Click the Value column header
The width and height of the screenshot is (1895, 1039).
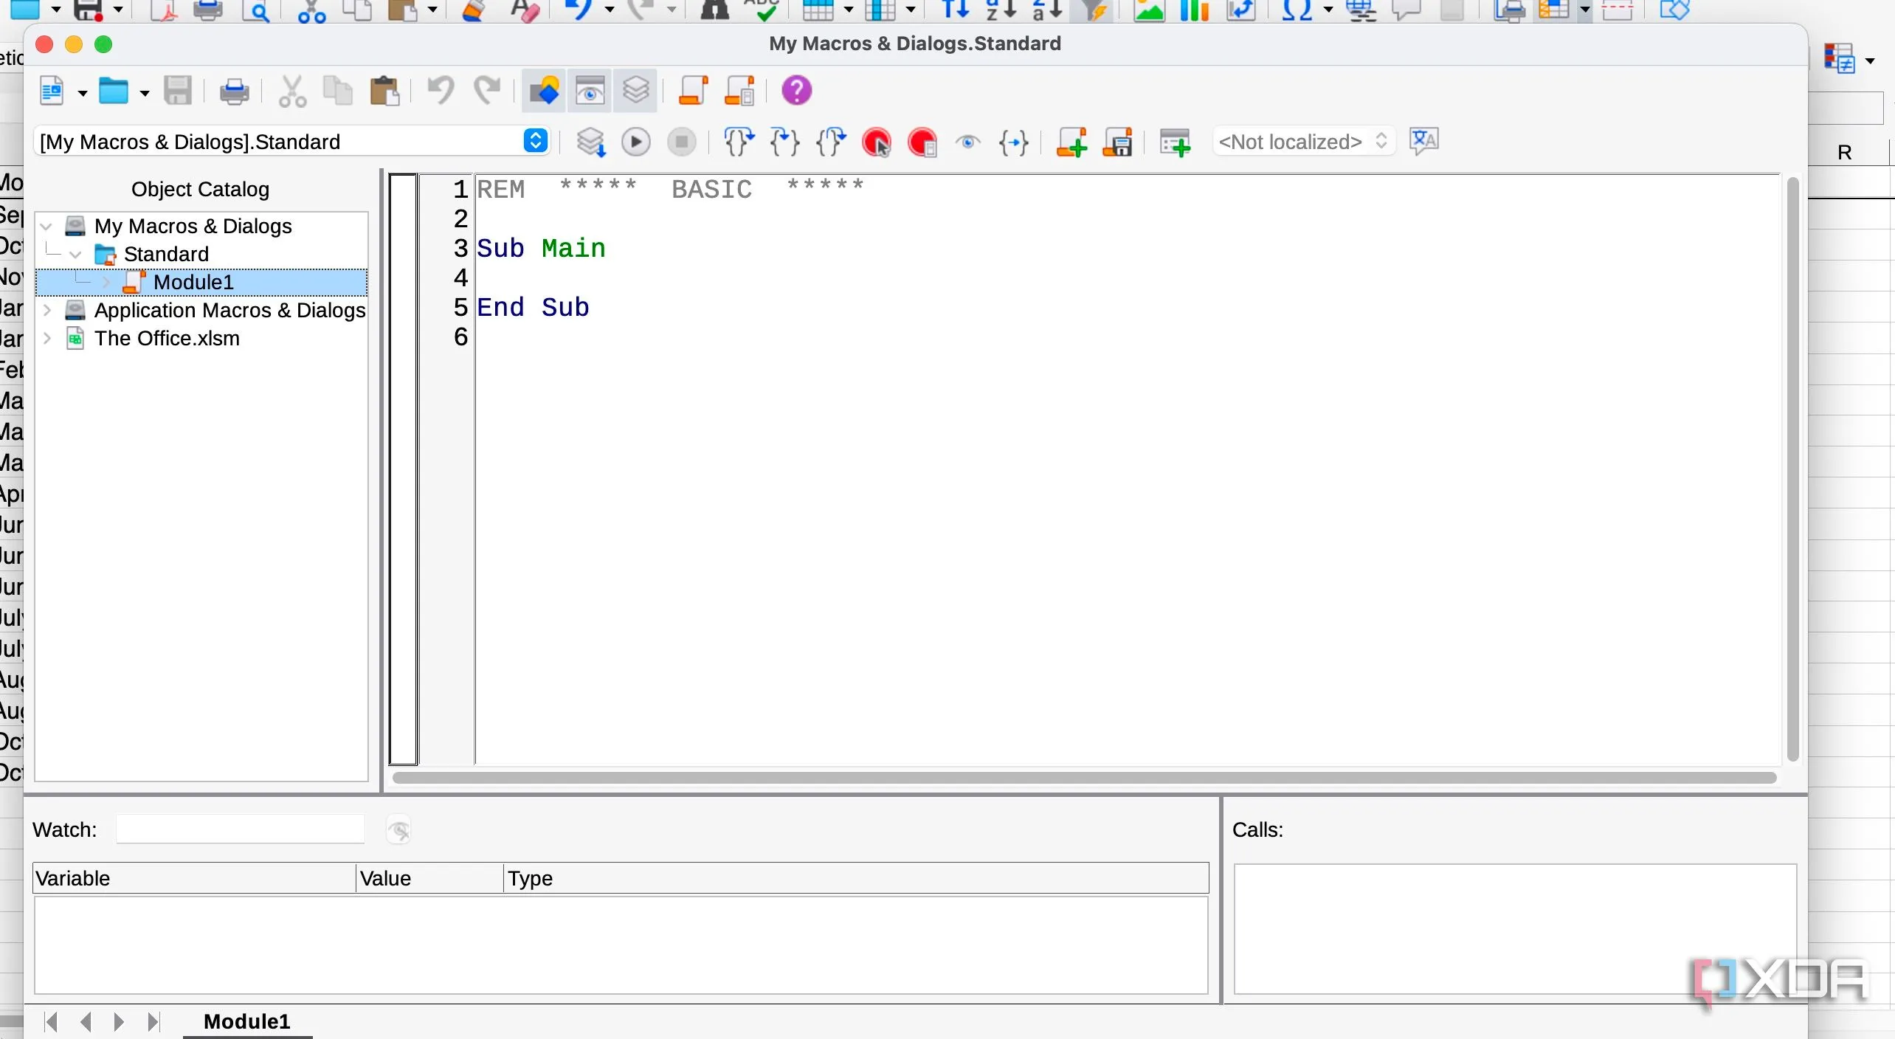point(429,878)
